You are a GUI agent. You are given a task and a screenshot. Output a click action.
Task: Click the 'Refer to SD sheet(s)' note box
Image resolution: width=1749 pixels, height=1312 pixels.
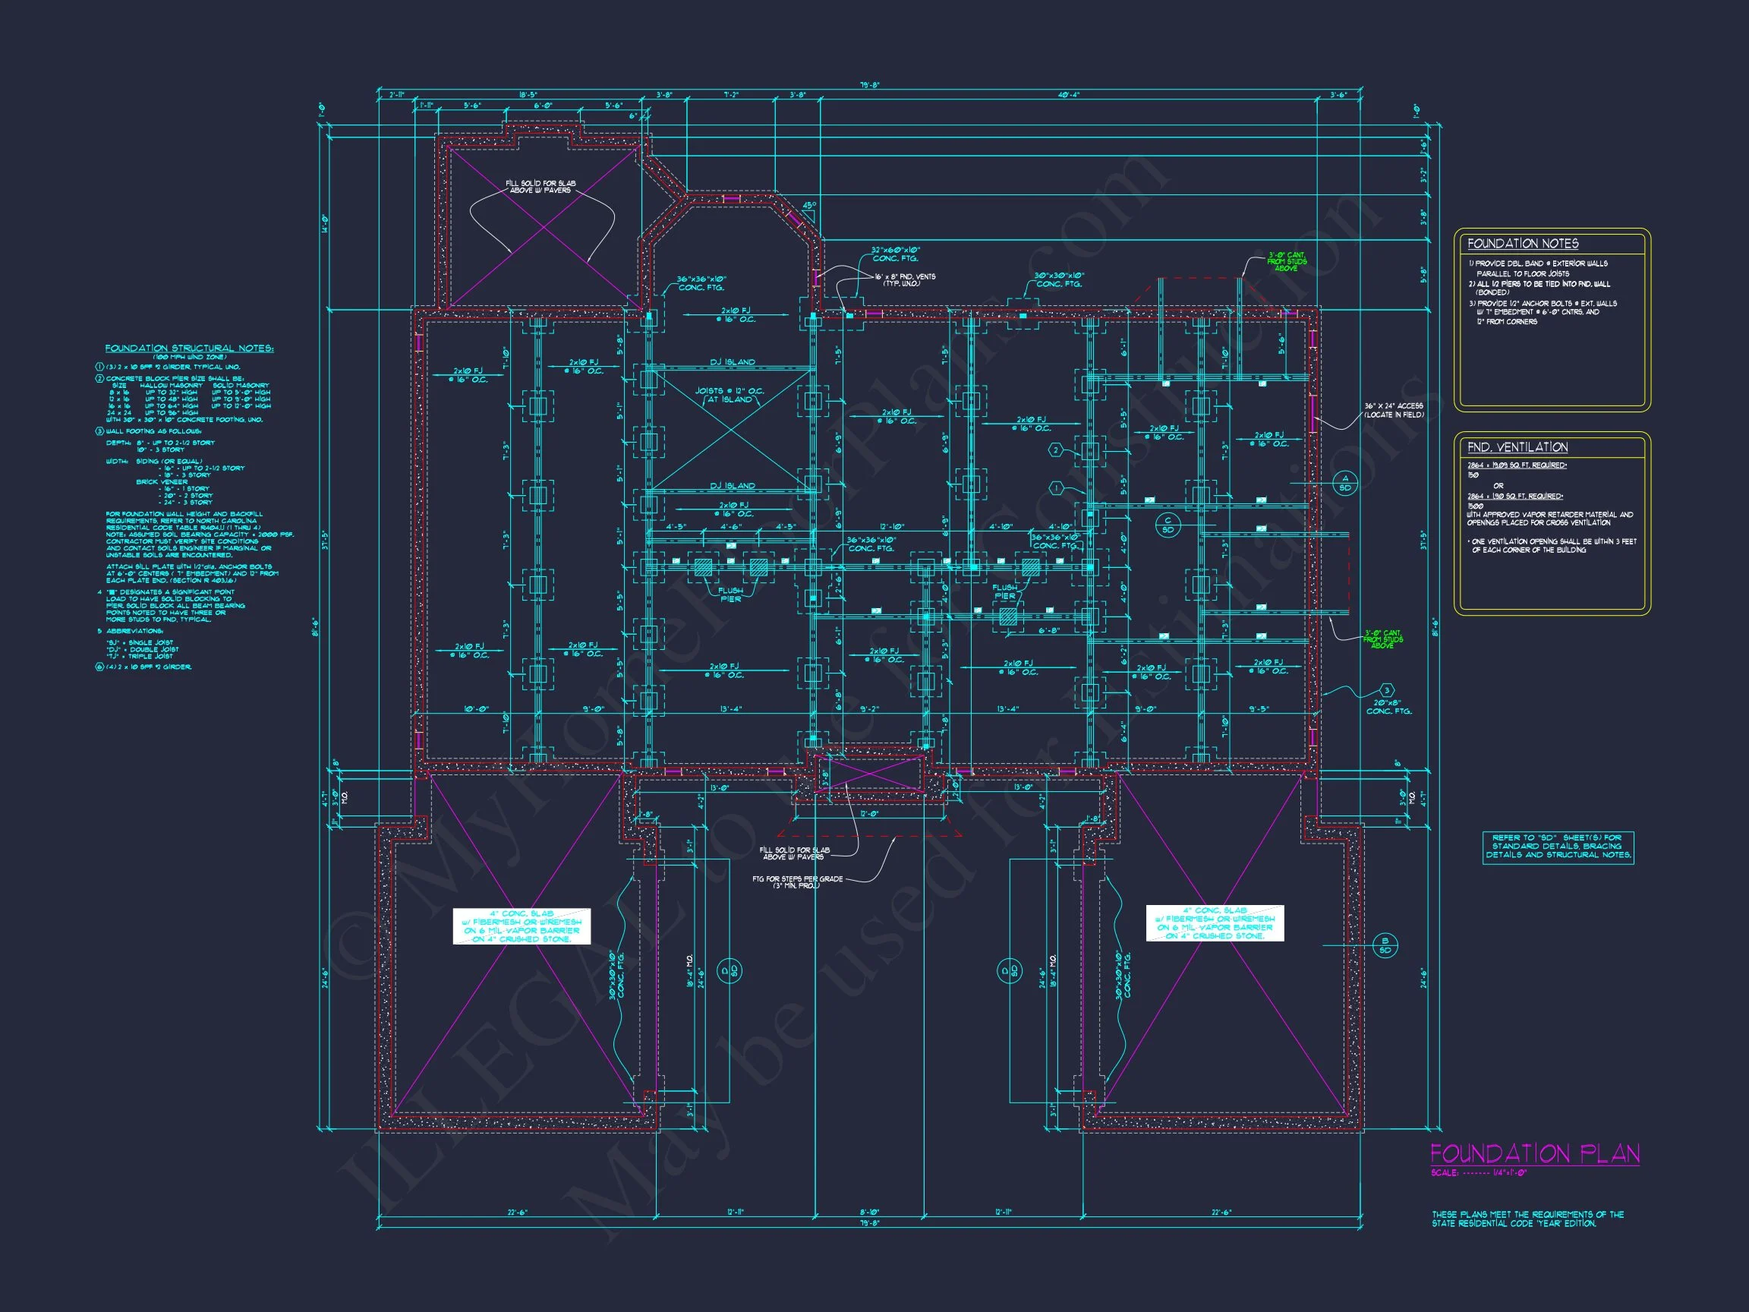tap(1558, 847)
